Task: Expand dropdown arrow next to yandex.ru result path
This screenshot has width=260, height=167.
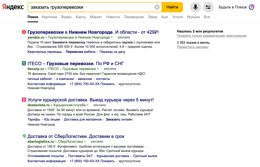Action: pyautogui.click(x=112, y=38)
